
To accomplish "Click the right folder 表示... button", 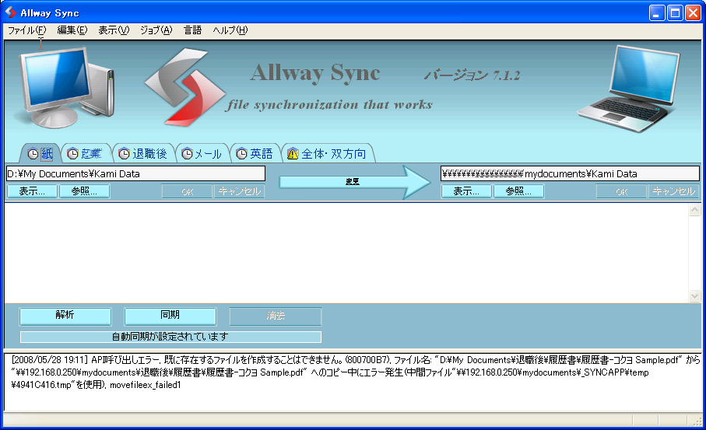I will tap(466, 191).
